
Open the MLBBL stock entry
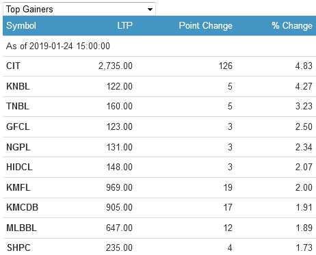coord(21,228)
